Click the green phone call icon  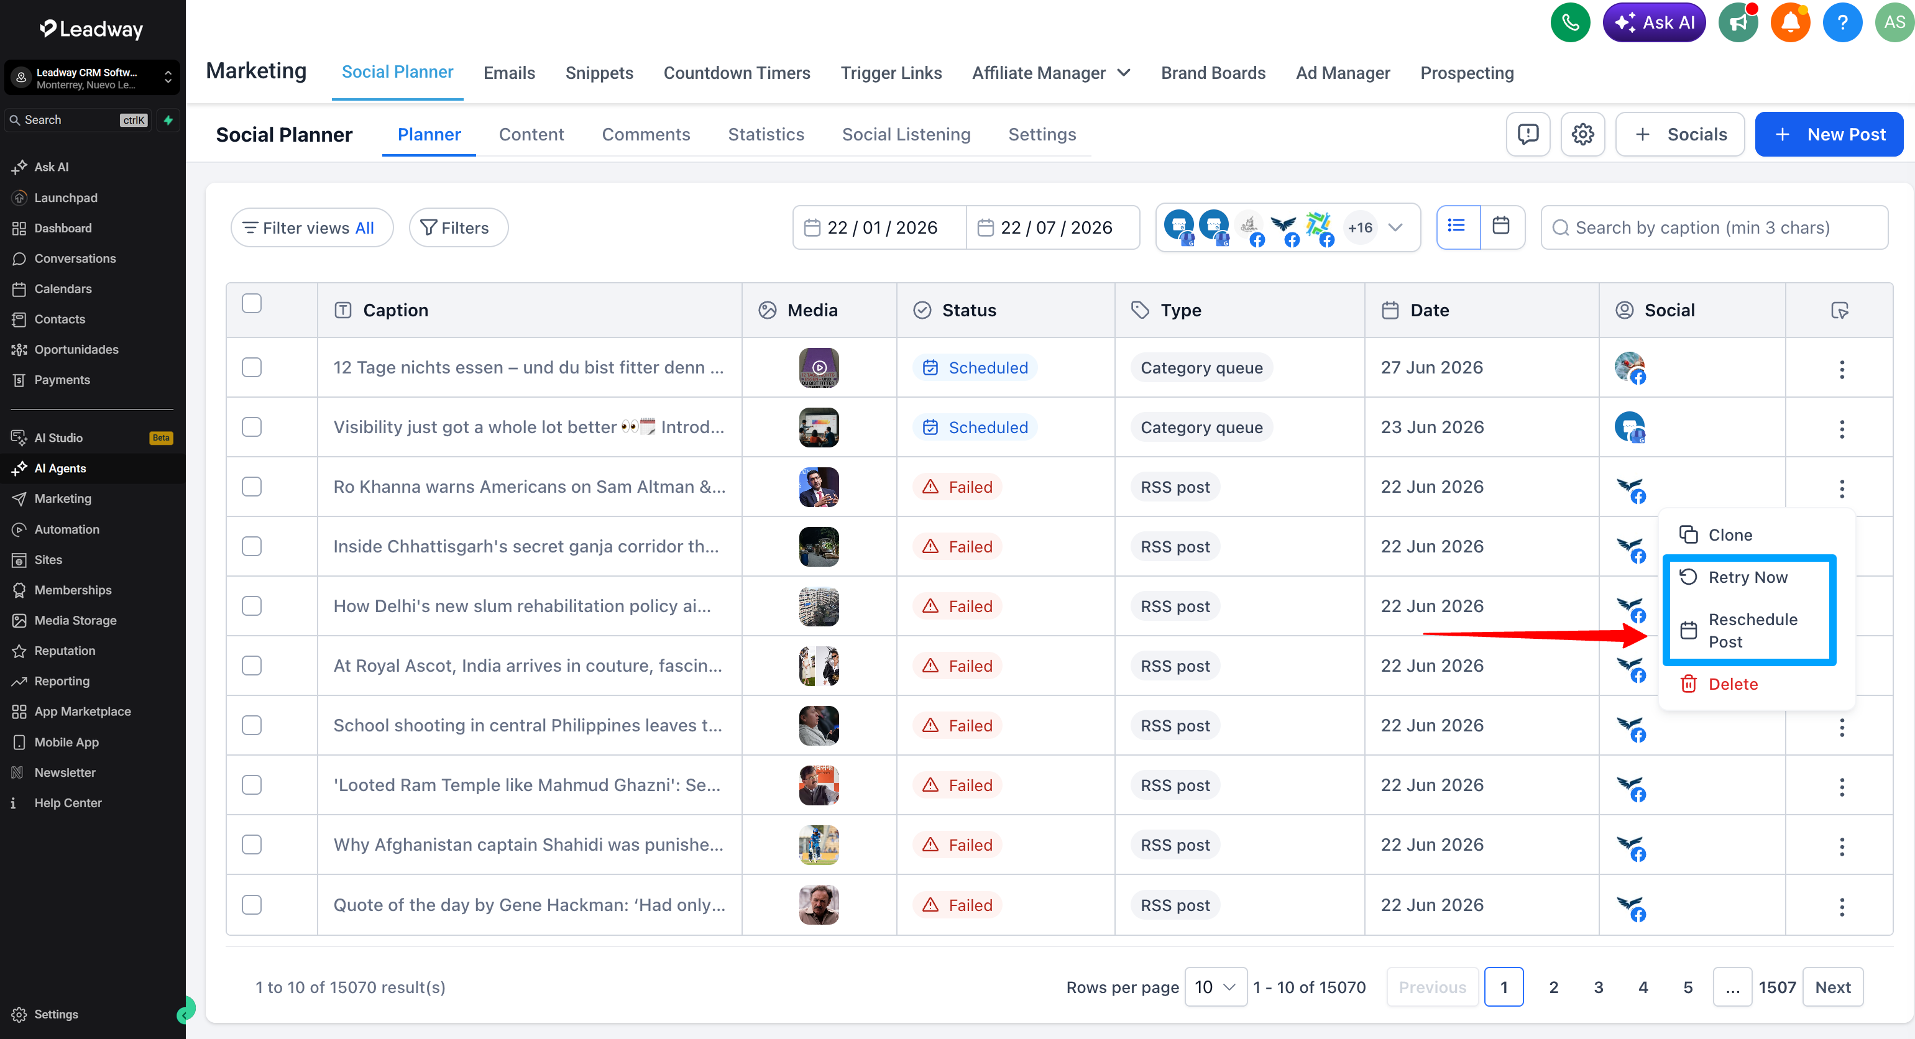pyautogui.click(x=1570, y=23)
